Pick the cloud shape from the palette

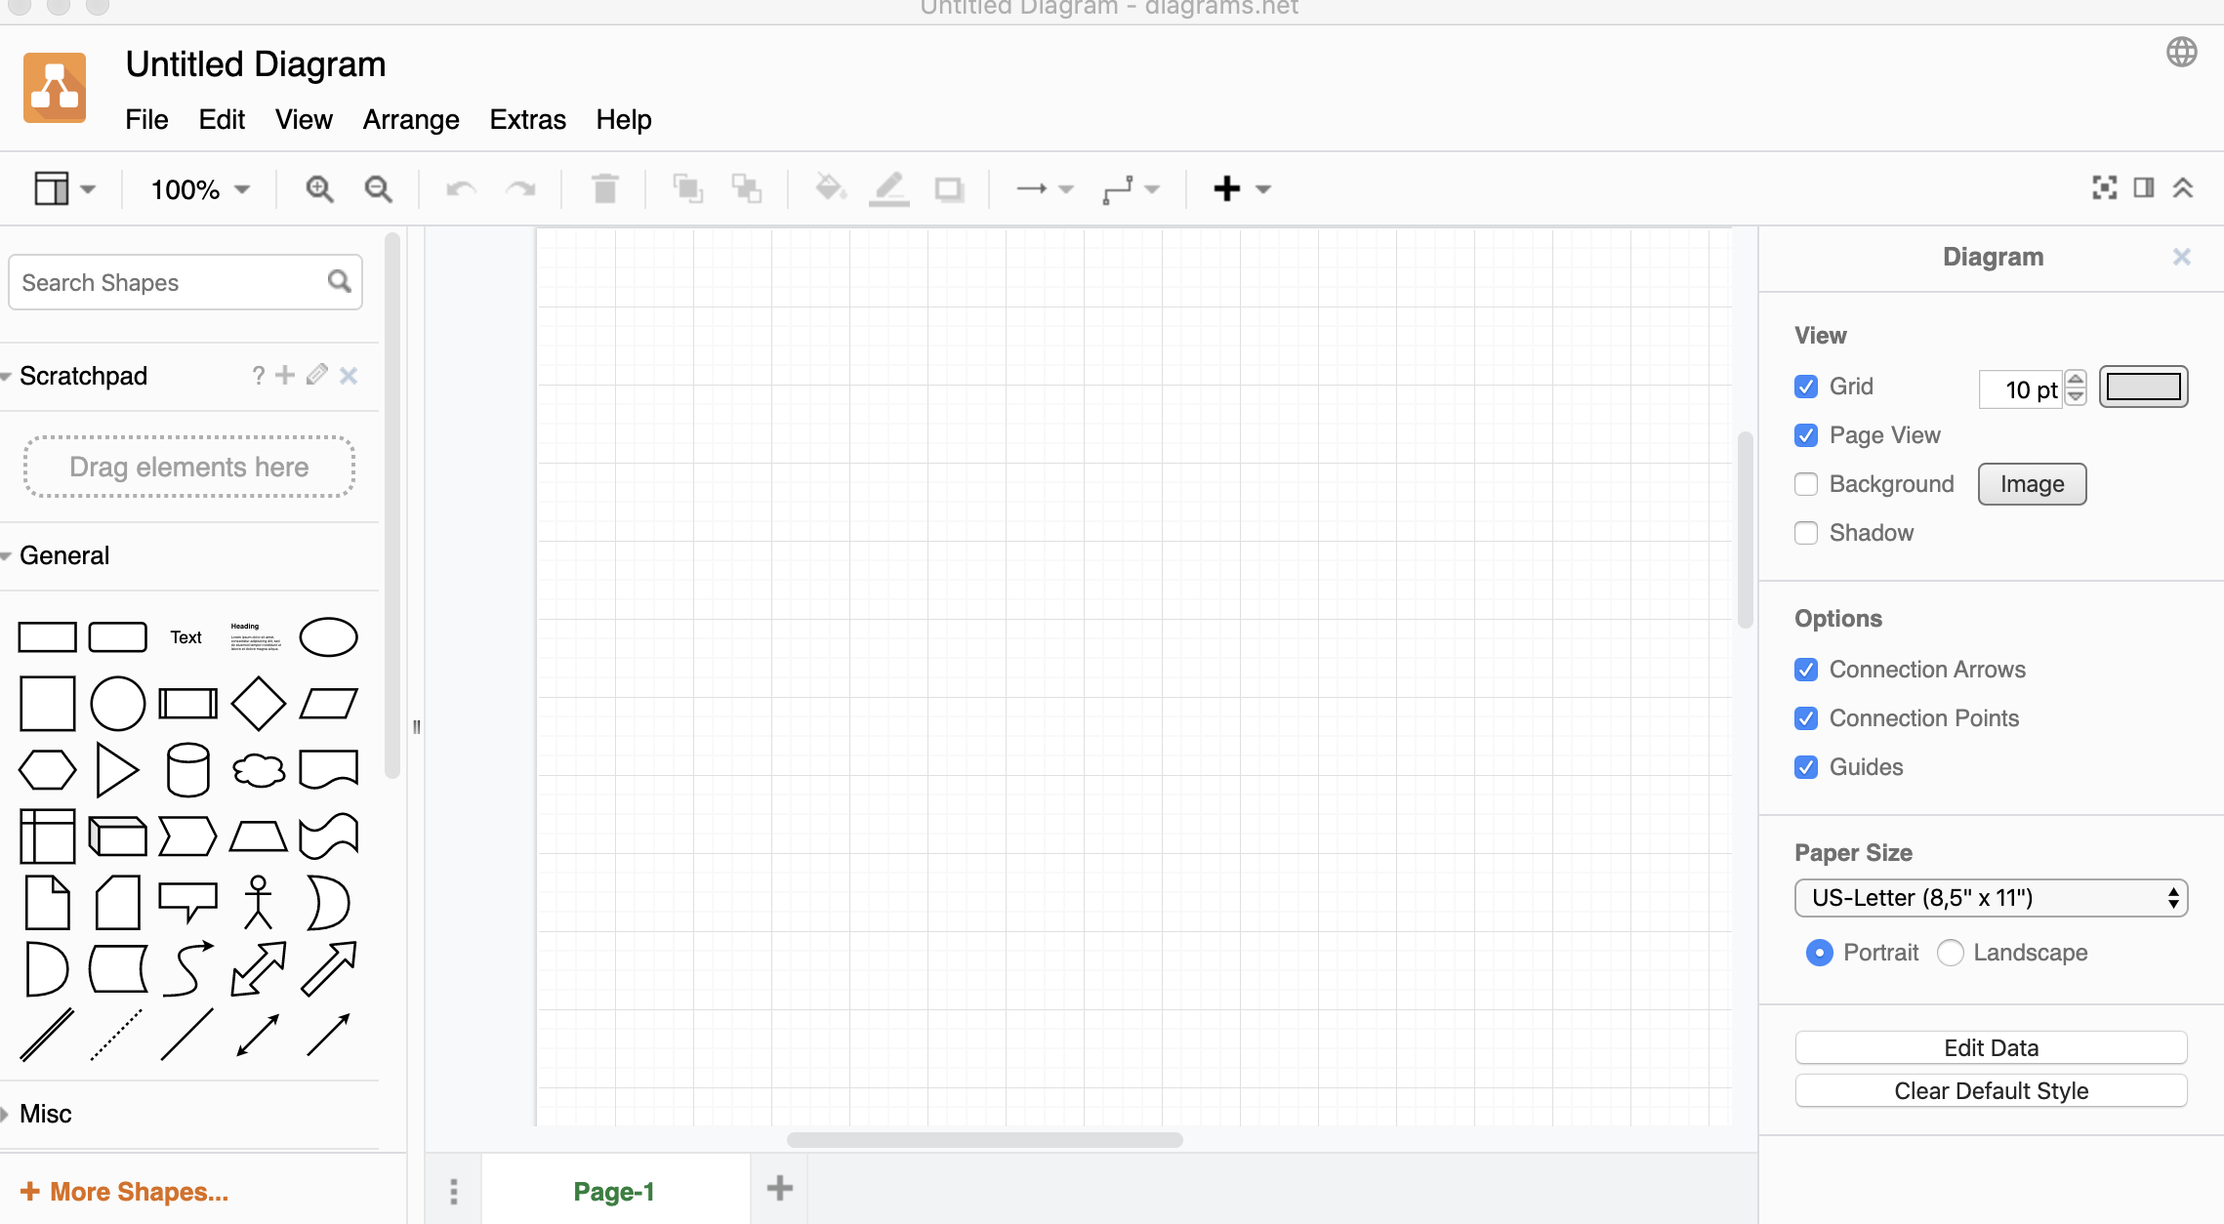pos(259,769)
